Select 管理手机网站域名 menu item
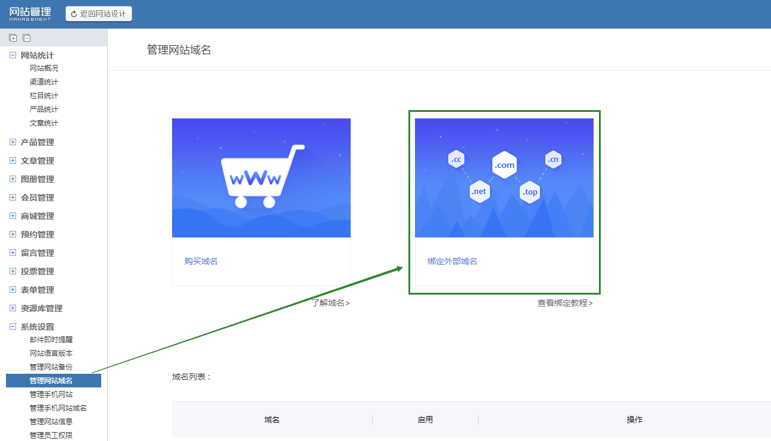Screen dimensions: 771x441 pos(58,408)
